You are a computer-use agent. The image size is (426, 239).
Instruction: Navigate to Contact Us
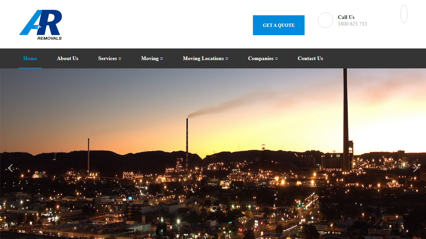[x=310, y=58]
